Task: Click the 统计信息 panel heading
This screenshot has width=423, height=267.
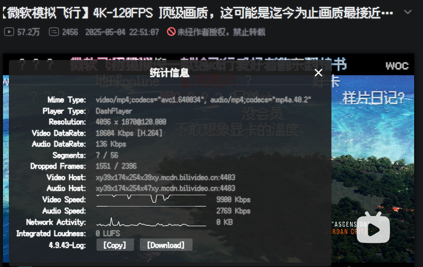Action: (x=169, y=73)
